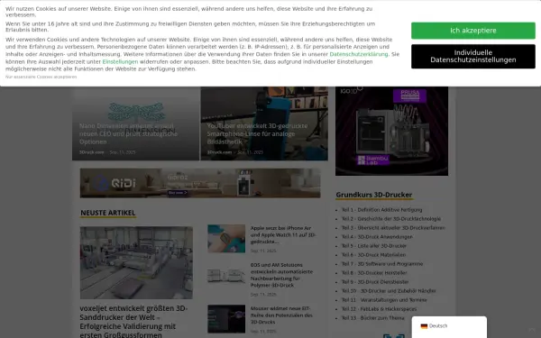This screenshot has height=338, width=541.
Task: Click the date under the Apple iPhone Air article
Action: click(263, 251)
